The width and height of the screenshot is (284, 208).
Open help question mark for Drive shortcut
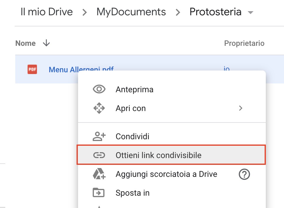tap(244, 174)
